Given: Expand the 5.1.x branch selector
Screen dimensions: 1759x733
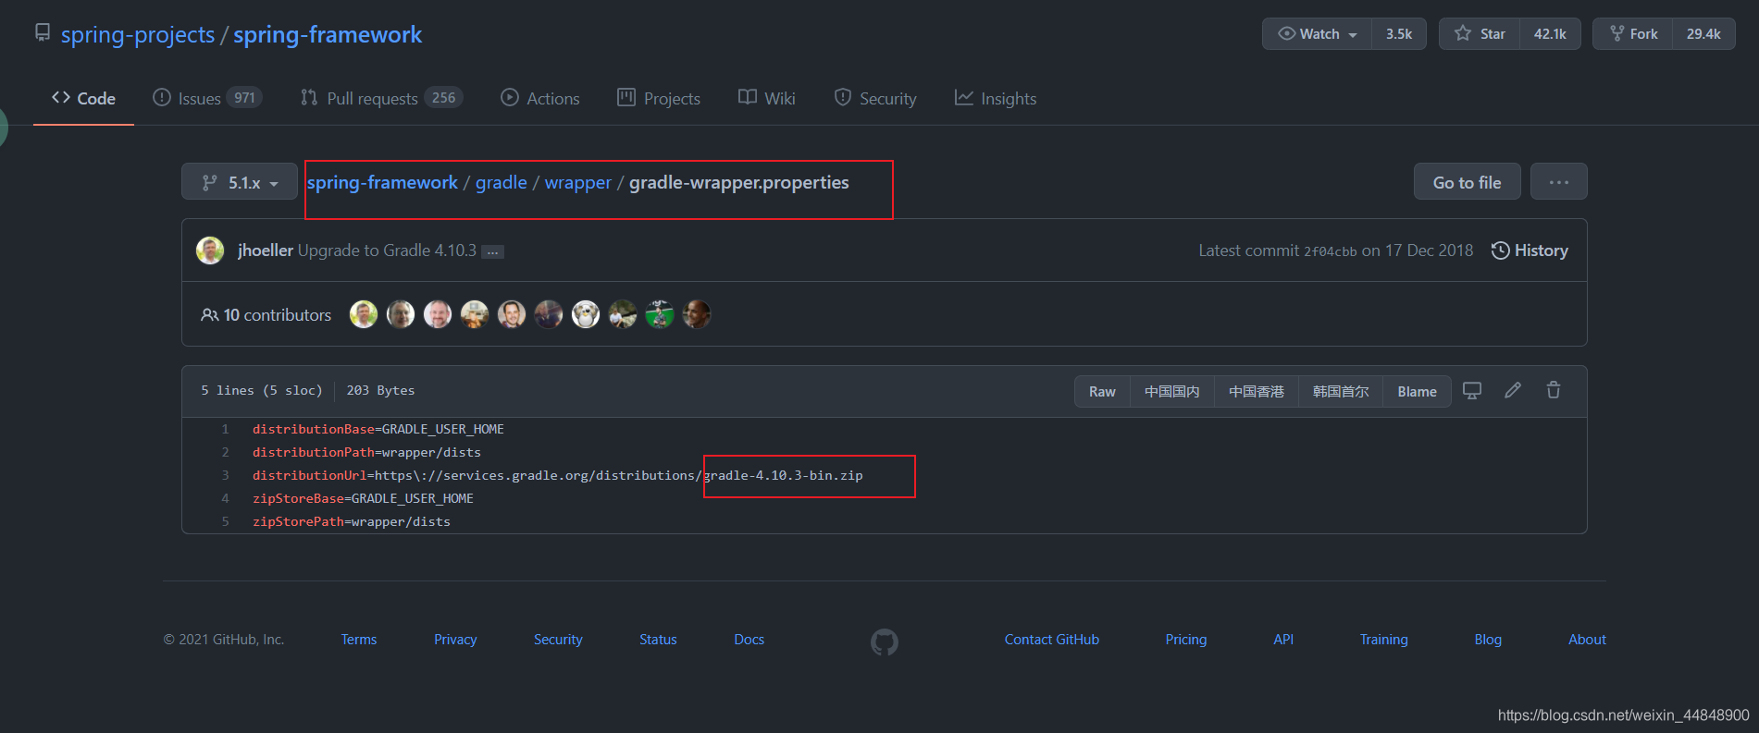Looking at the screenshot, I should click(240, 182).
